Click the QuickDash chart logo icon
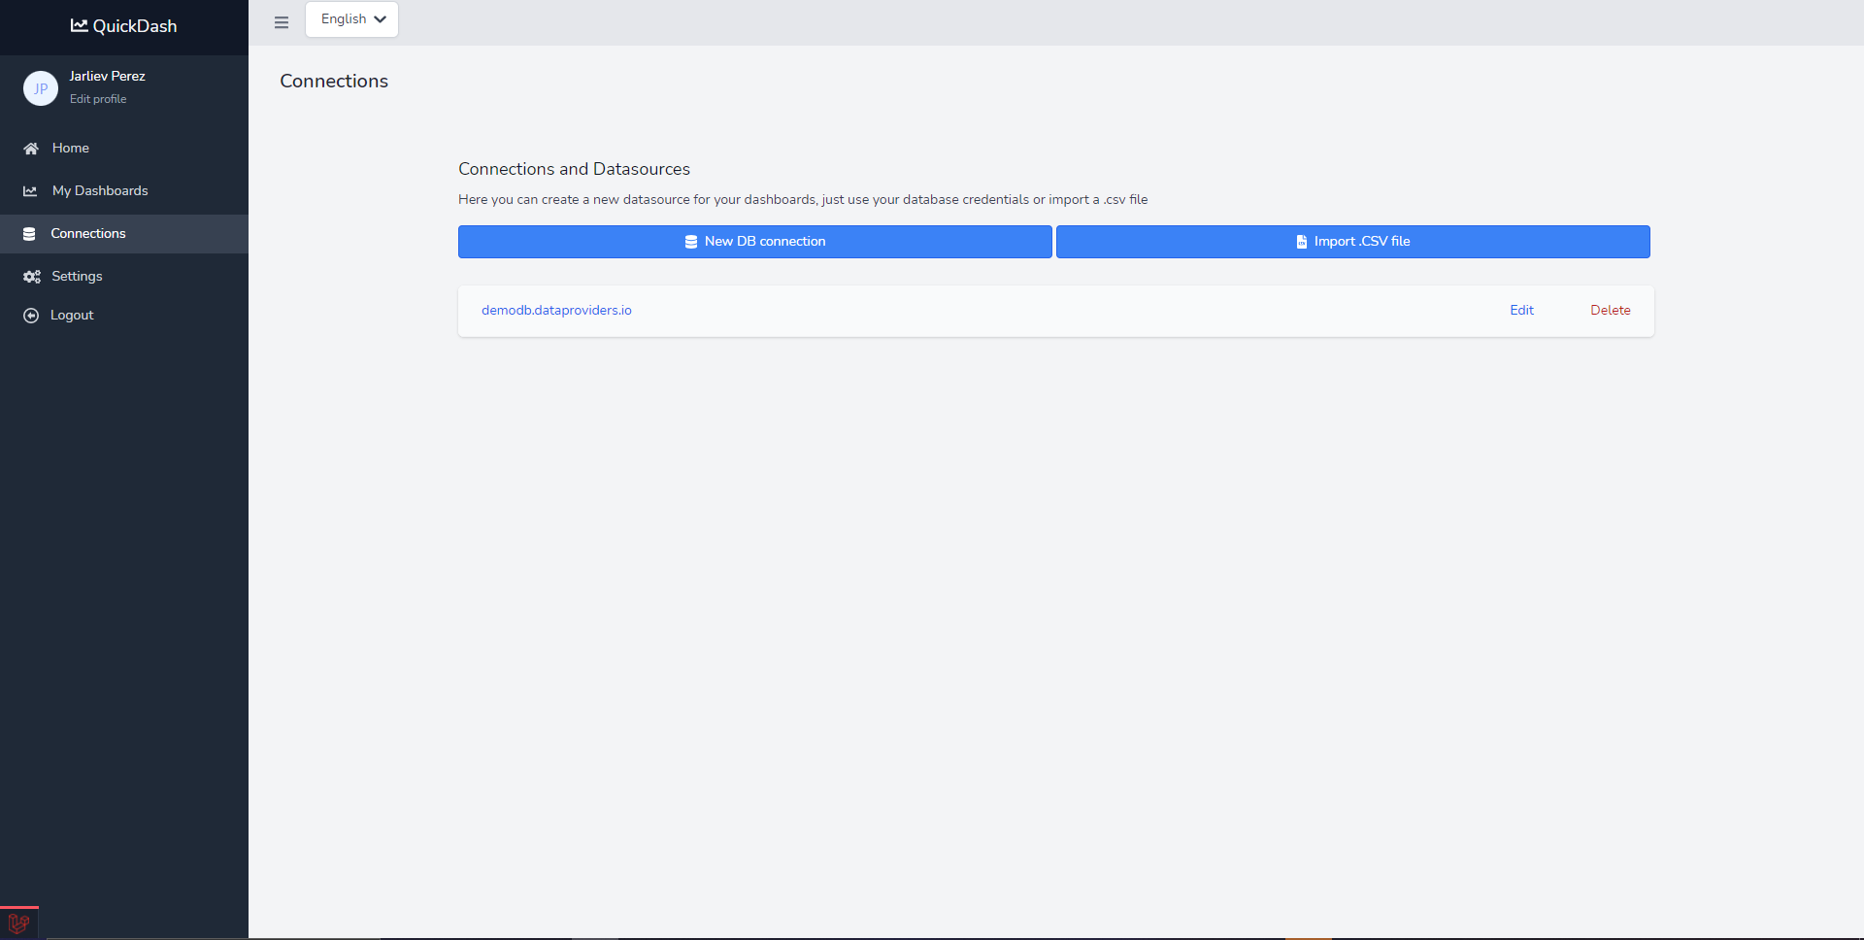 tap(79, 26)
